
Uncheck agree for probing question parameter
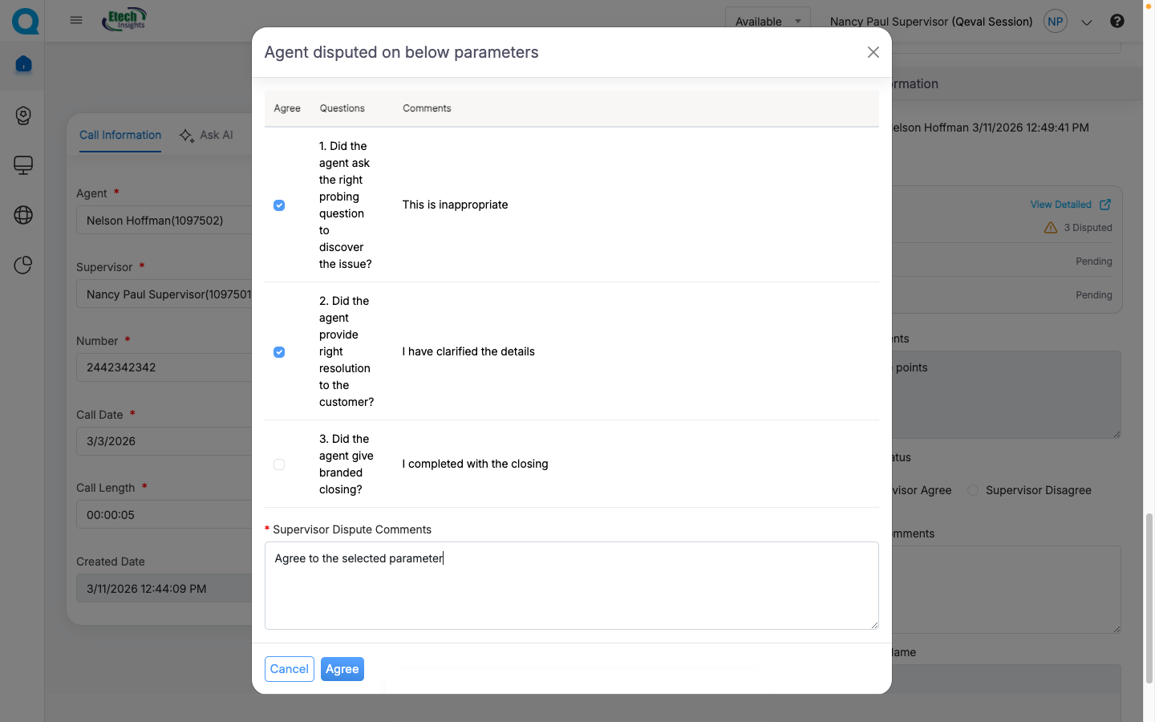(x=279, y=205)
